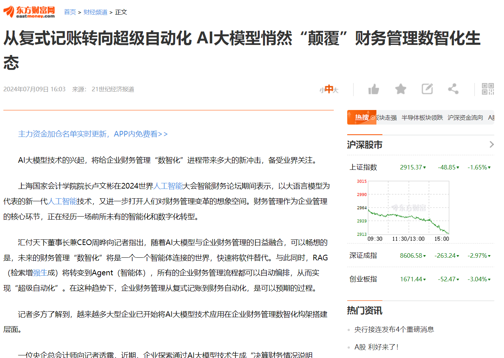Click the 上证指数 intraday chart
504x358 pixels.
(x=408, y=208)
